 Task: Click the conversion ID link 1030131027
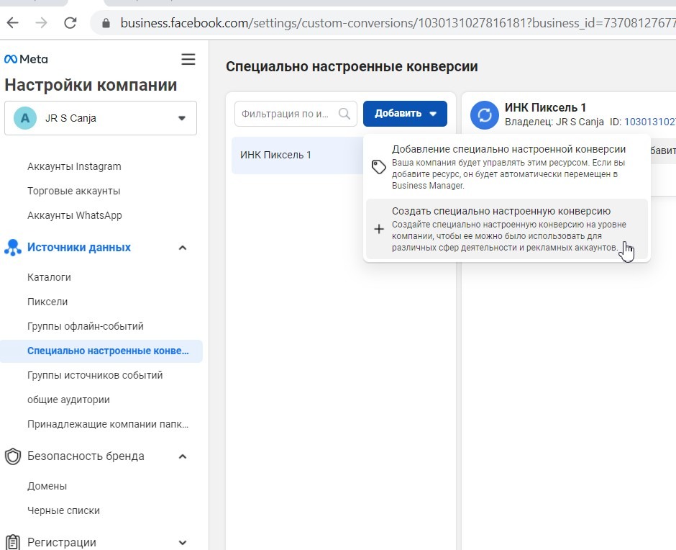click(x=649, y=122)
